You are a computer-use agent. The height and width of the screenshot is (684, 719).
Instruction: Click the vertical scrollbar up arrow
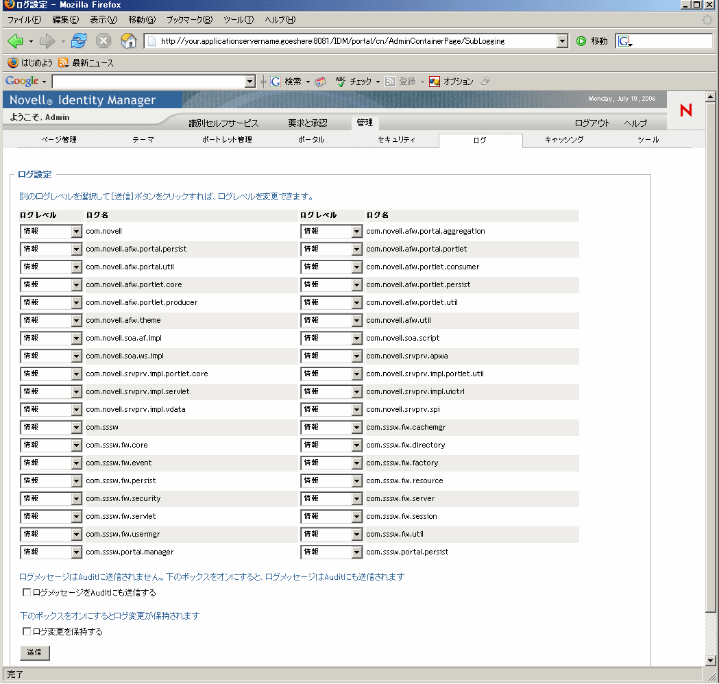point(710,97)
